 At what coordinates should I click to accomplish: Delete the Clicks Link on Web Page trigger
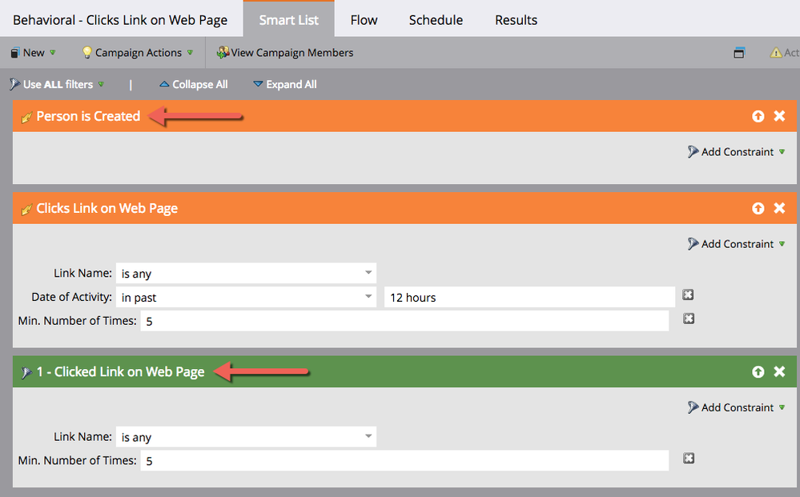coord(779,208)
